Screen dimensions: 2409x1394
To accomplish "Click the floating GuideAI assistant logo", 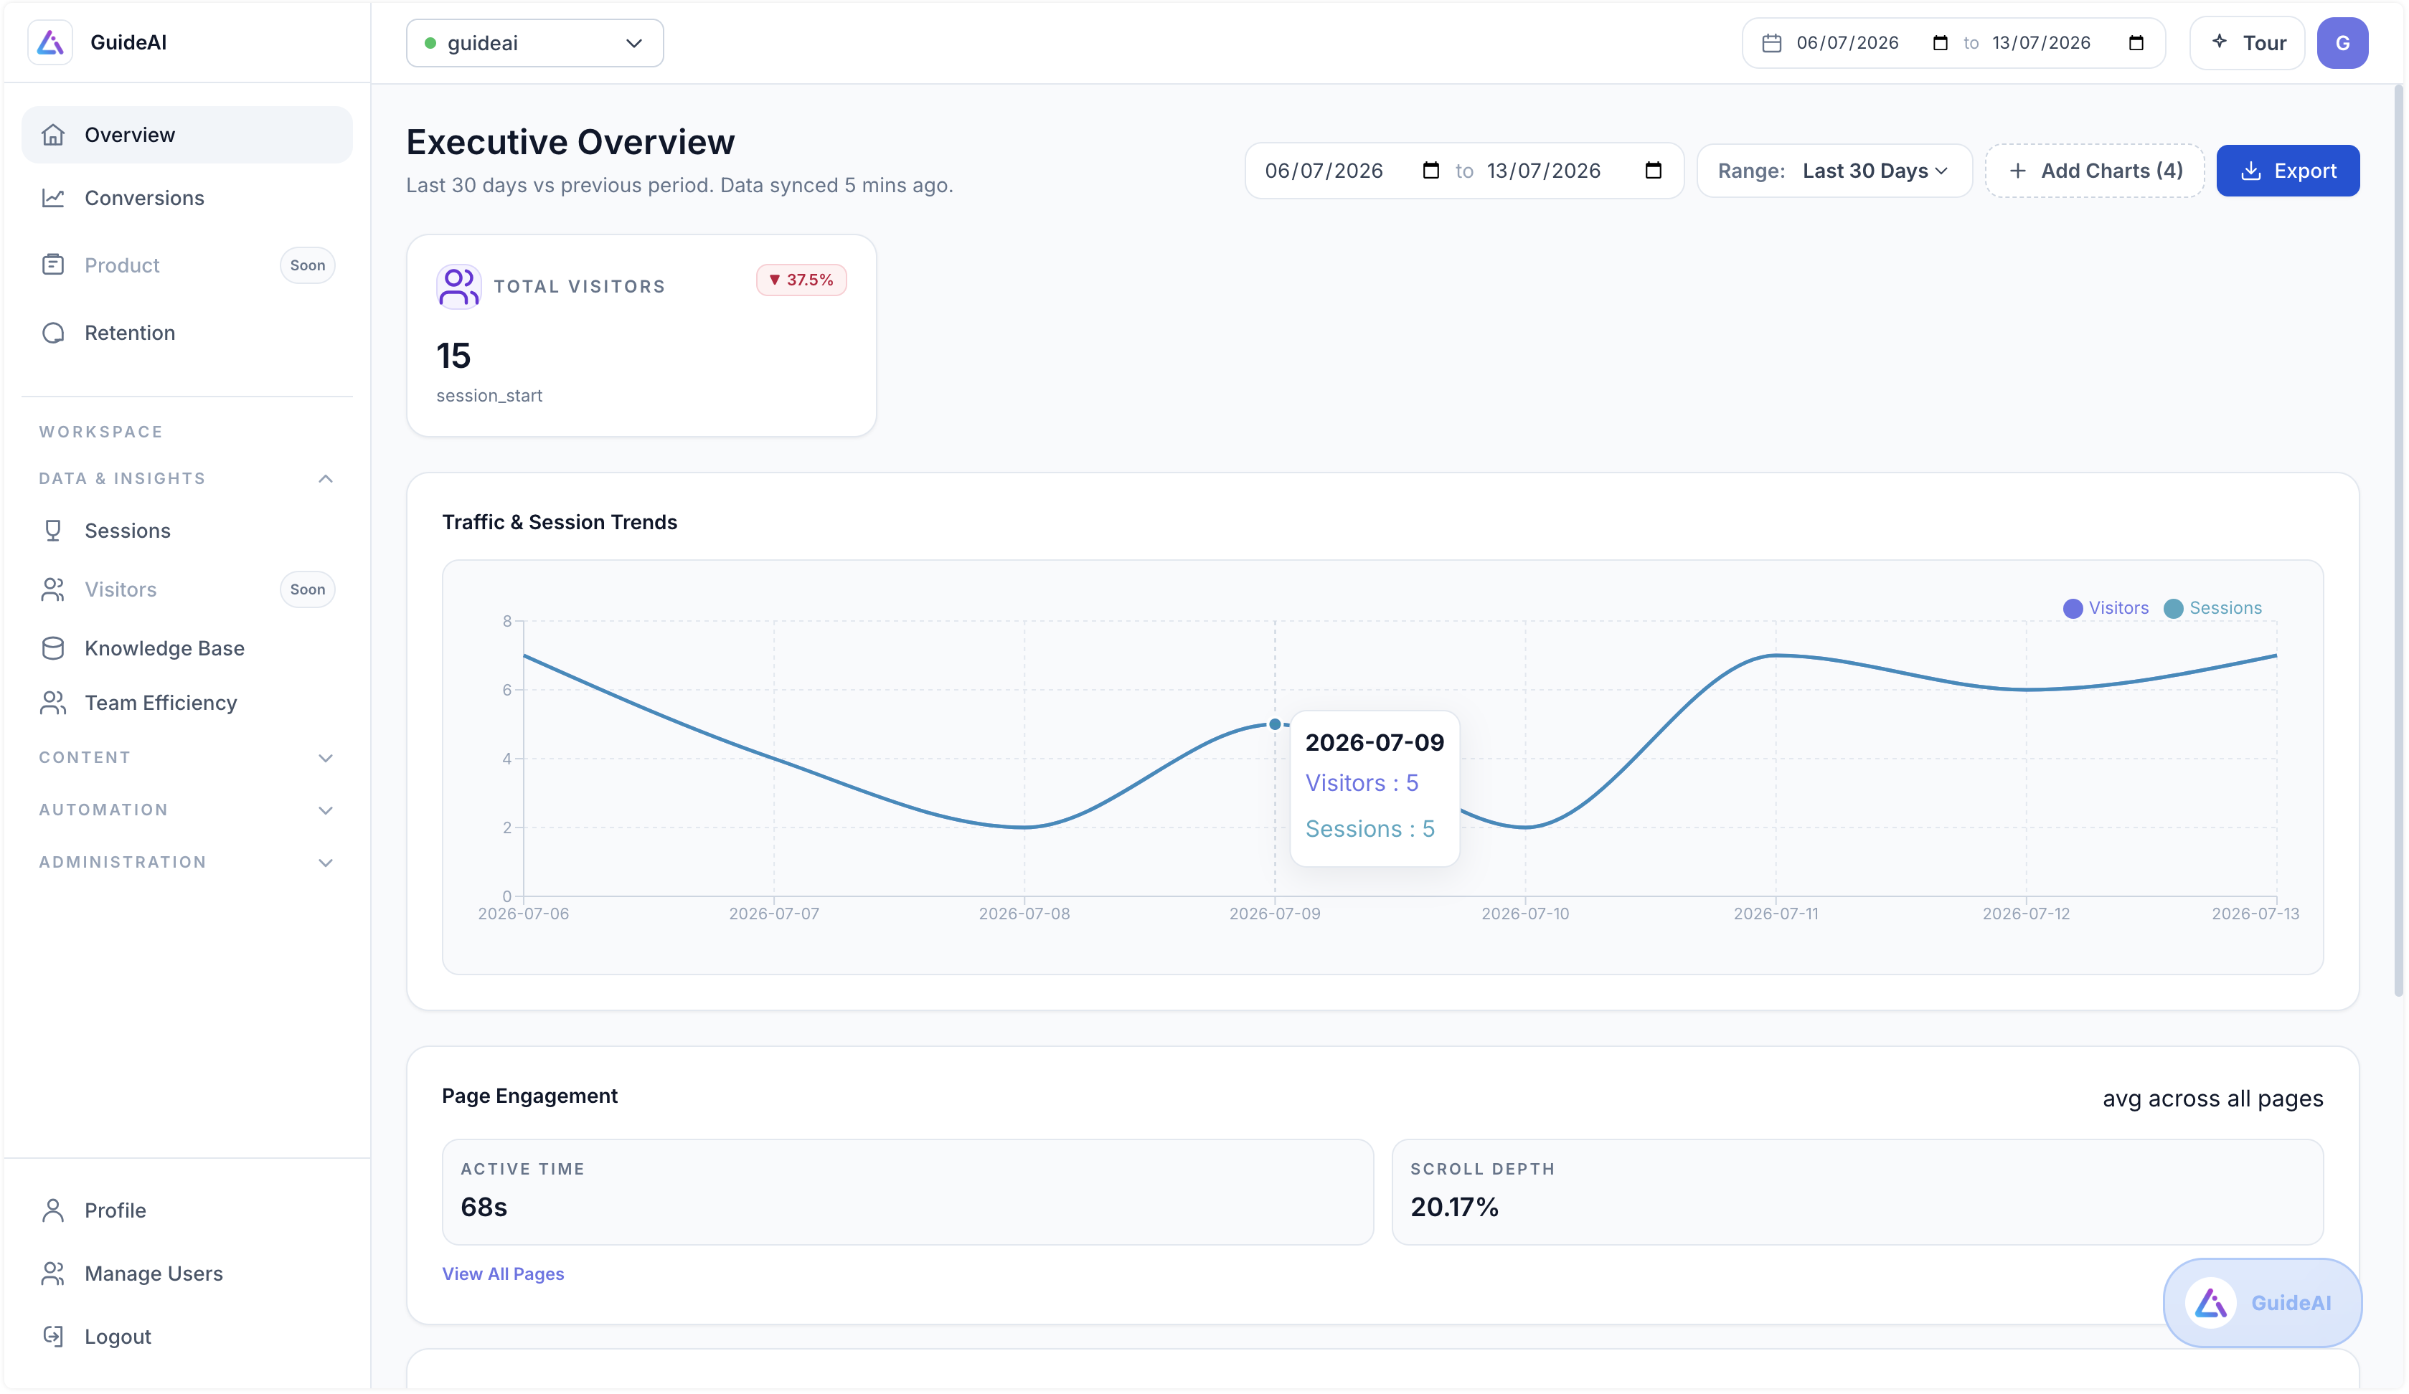I will click(x=2210, y=1303).
